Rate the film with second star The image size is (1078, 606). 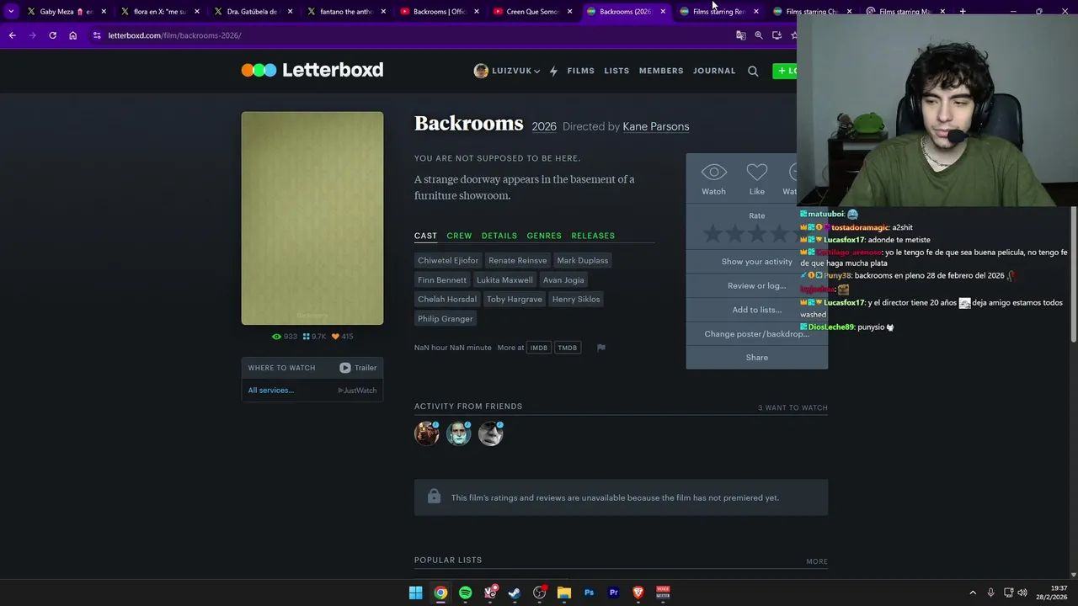tap(735, 234)
